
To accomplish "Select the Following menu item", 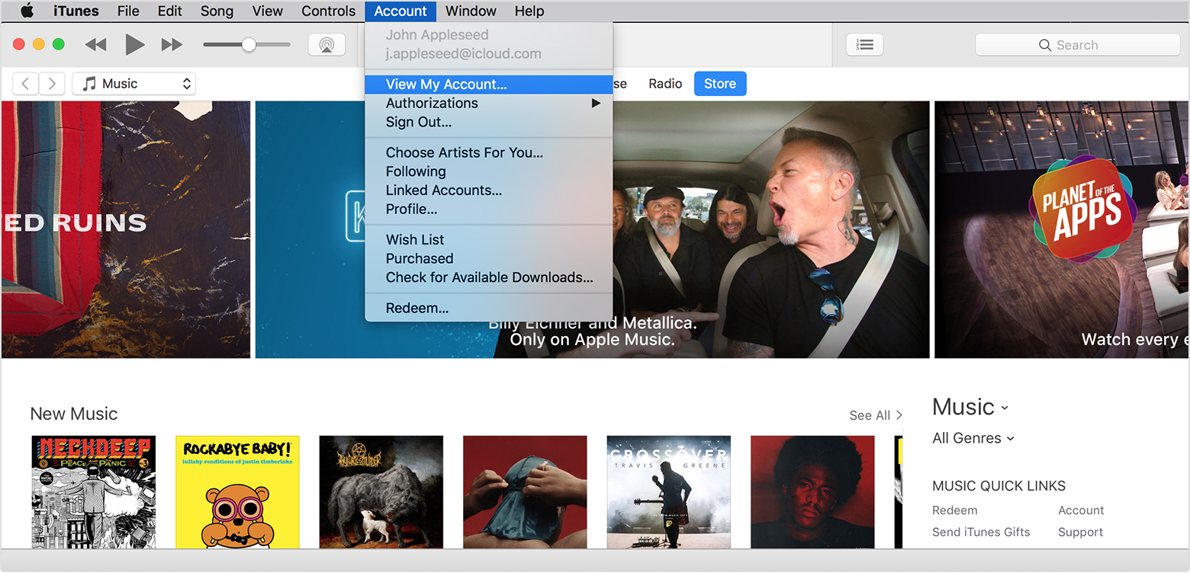I will click(x=488, y=171).
